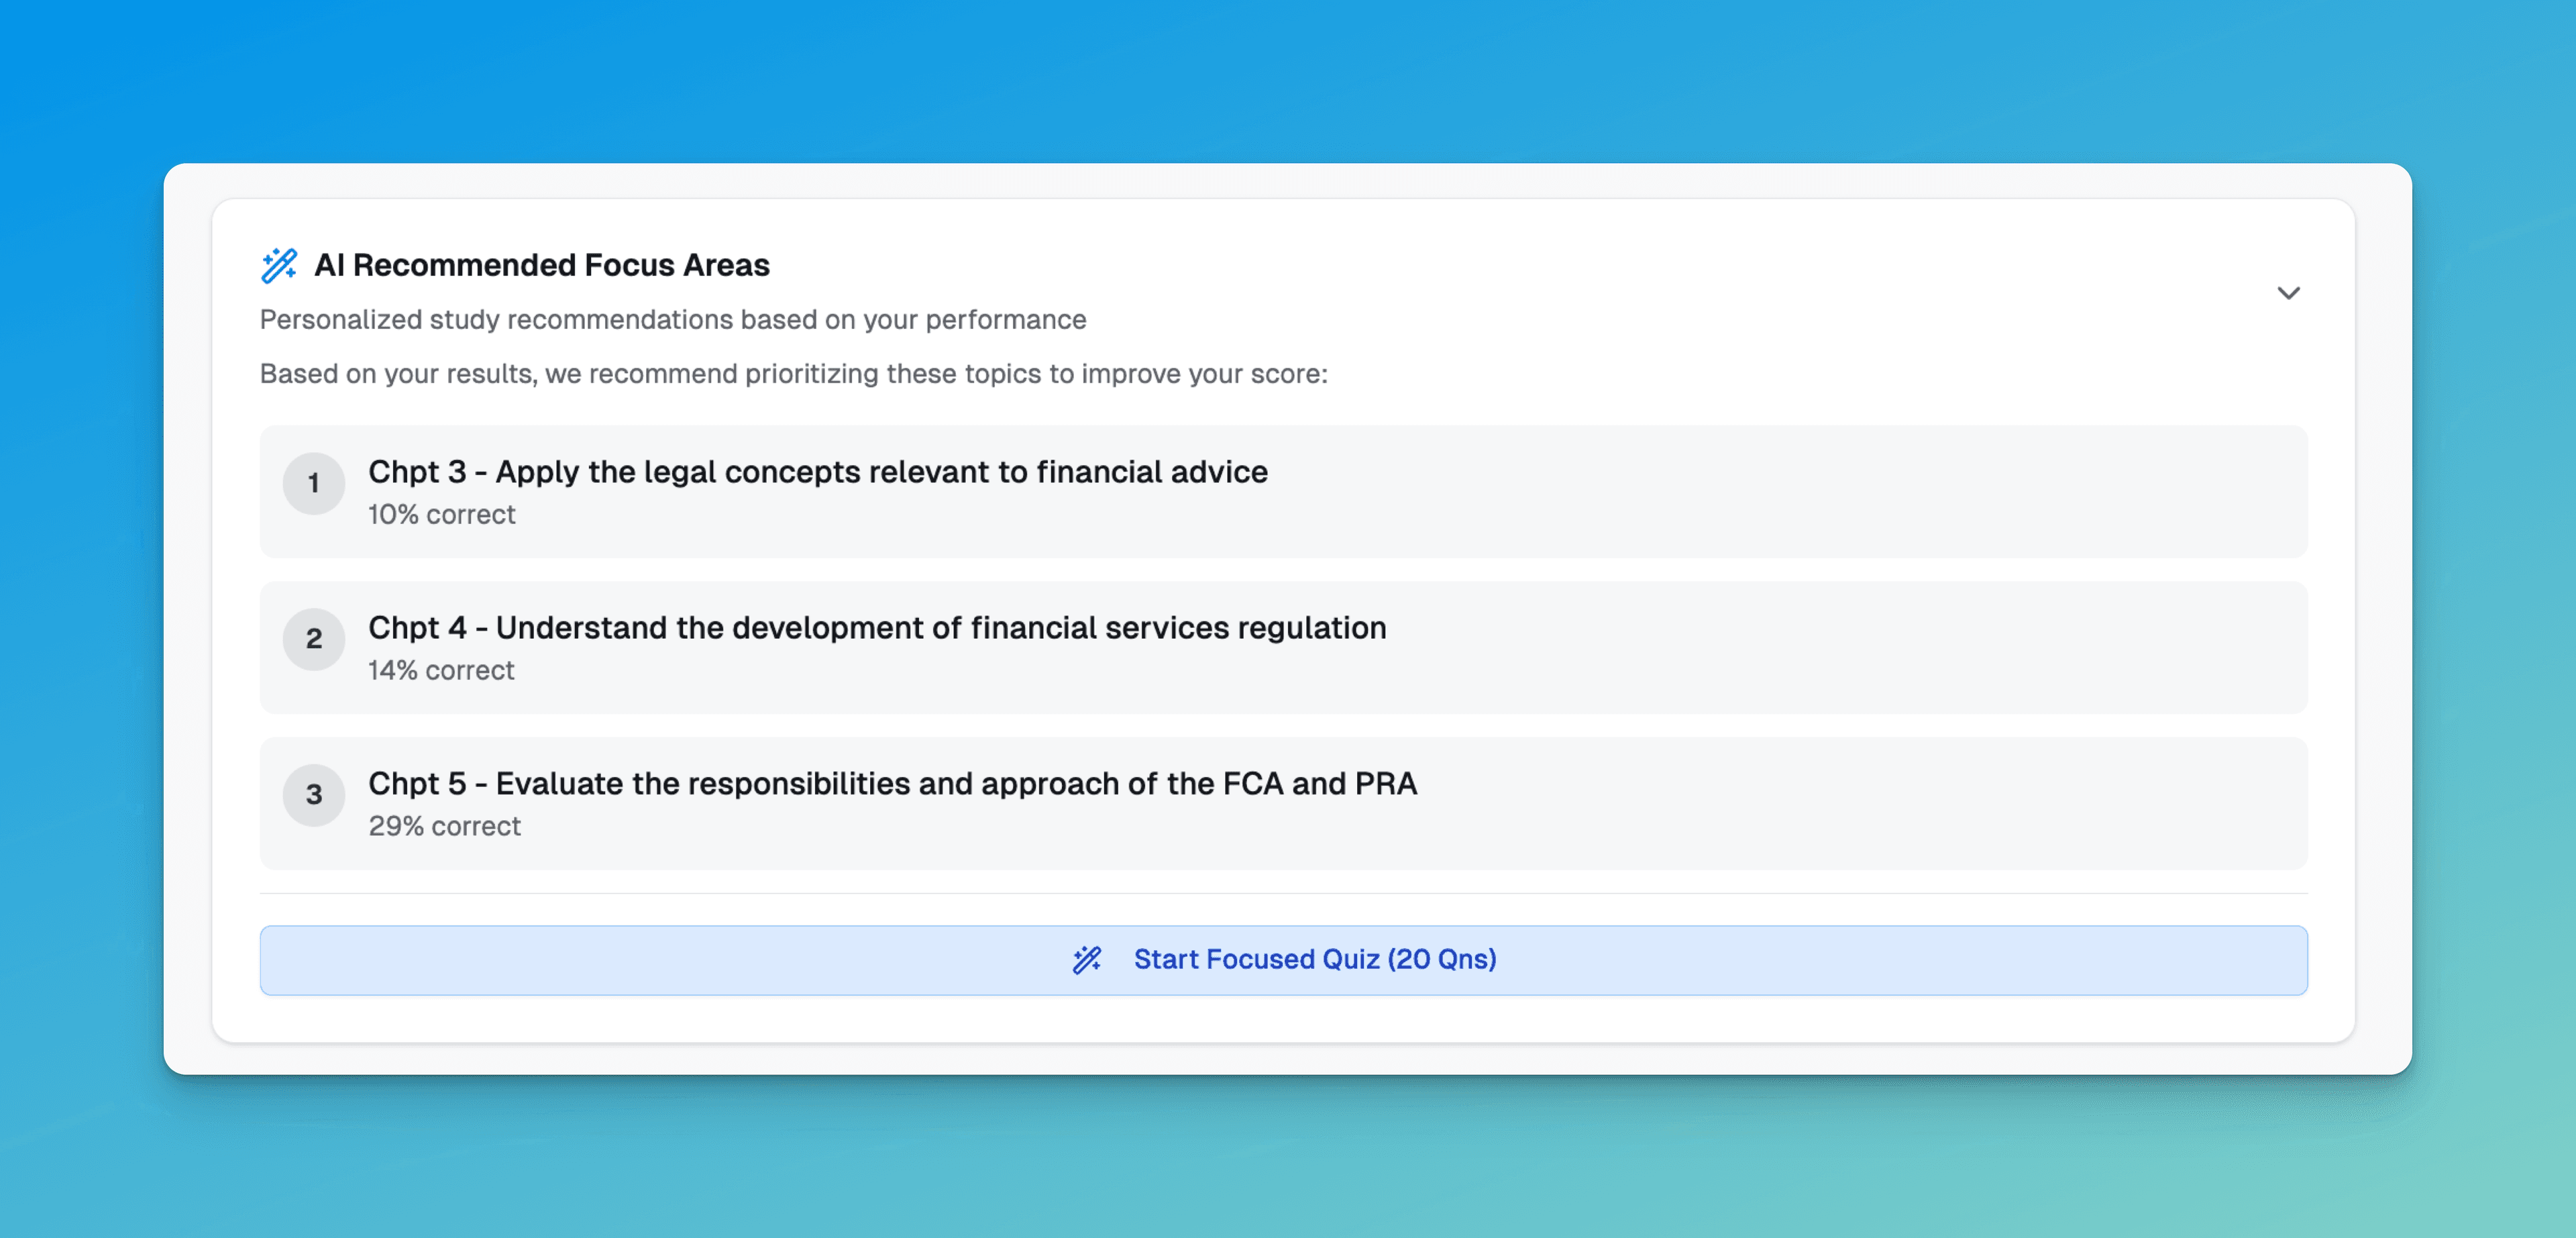Click the 'AI Recommended Focus Areas' heading
Viewport: 2576px width, 1238px height.
pos(542,265)
